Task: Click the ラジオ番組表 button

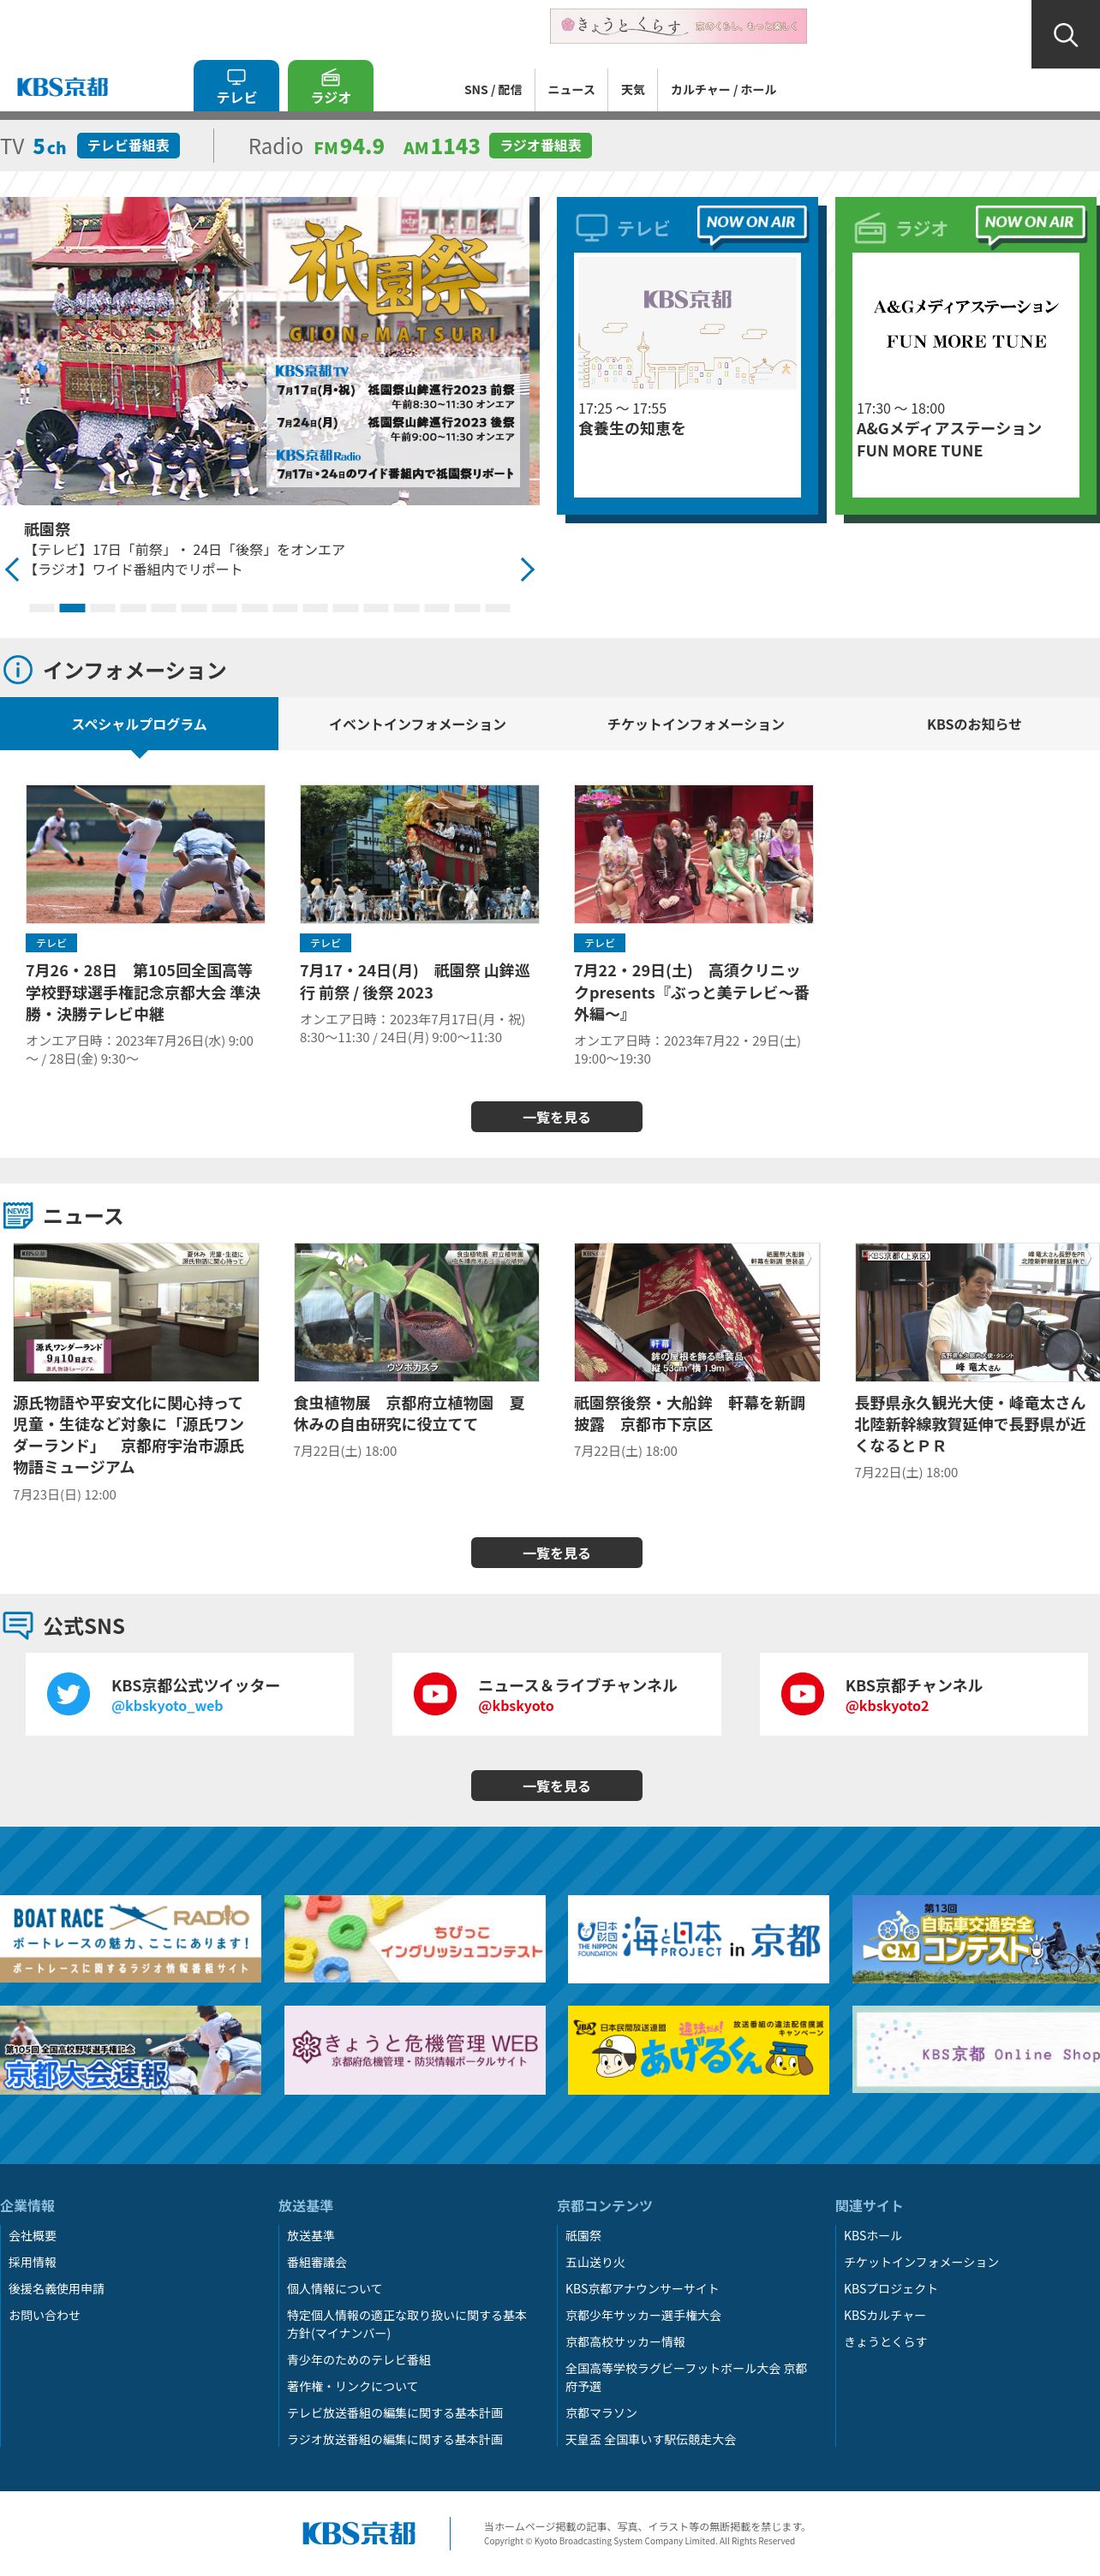Action: coord(540,146)
